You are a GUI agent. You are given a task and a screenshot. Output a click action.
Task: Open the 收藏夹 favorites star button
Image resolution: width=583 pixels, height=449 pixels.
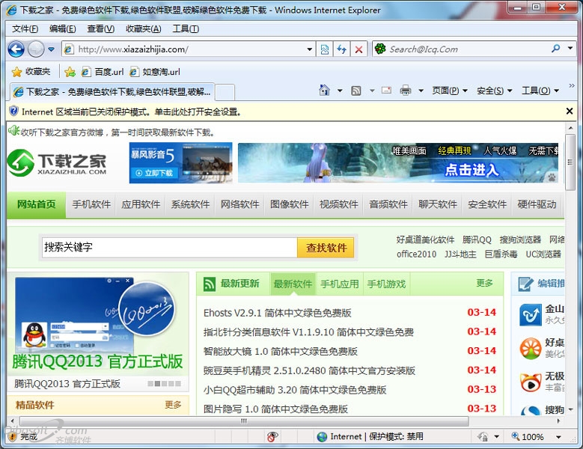coord(31,71)
